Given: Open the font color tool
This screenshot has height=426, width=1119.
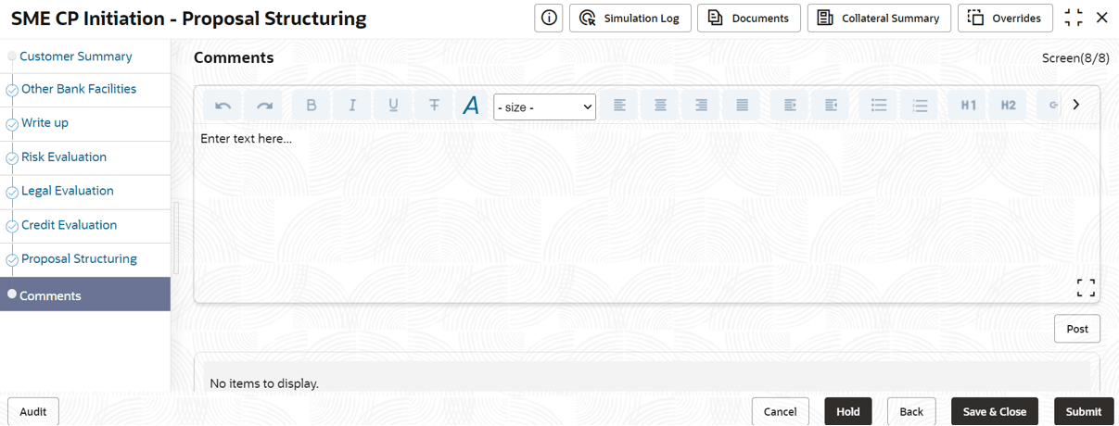Looking at the screenshot, I should click(x=471, y=106).
